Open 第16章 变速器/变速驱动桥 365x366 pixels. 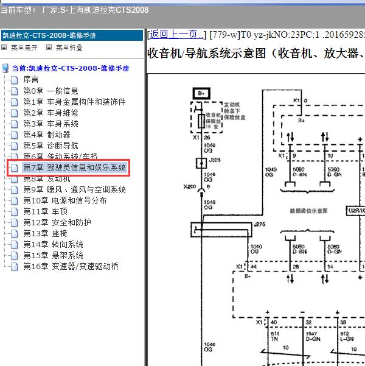tap(71, 266)
